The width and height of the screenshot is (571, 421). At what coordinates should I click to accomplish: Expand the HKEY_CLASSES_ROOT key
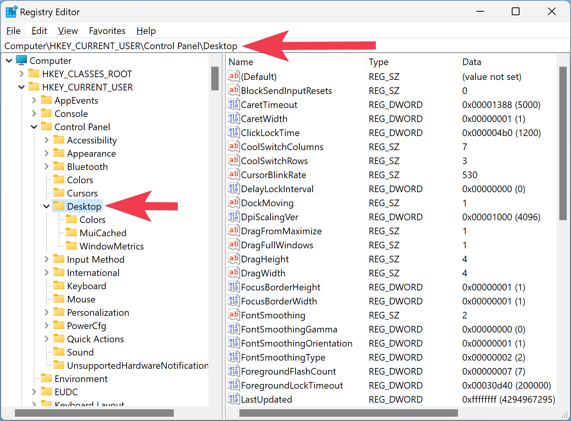[21, 74]
